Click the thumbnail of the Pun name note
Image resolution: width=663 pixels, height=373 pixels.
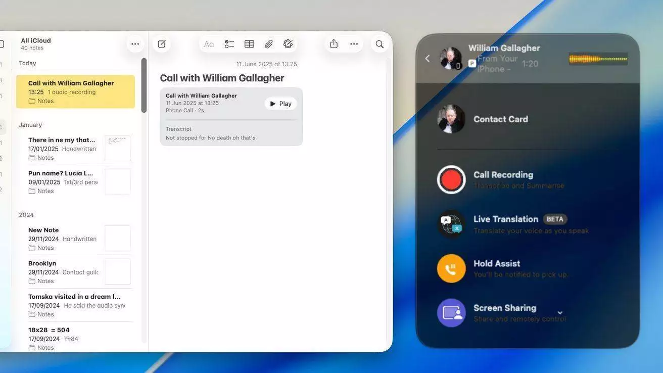[x=118, y=181]
